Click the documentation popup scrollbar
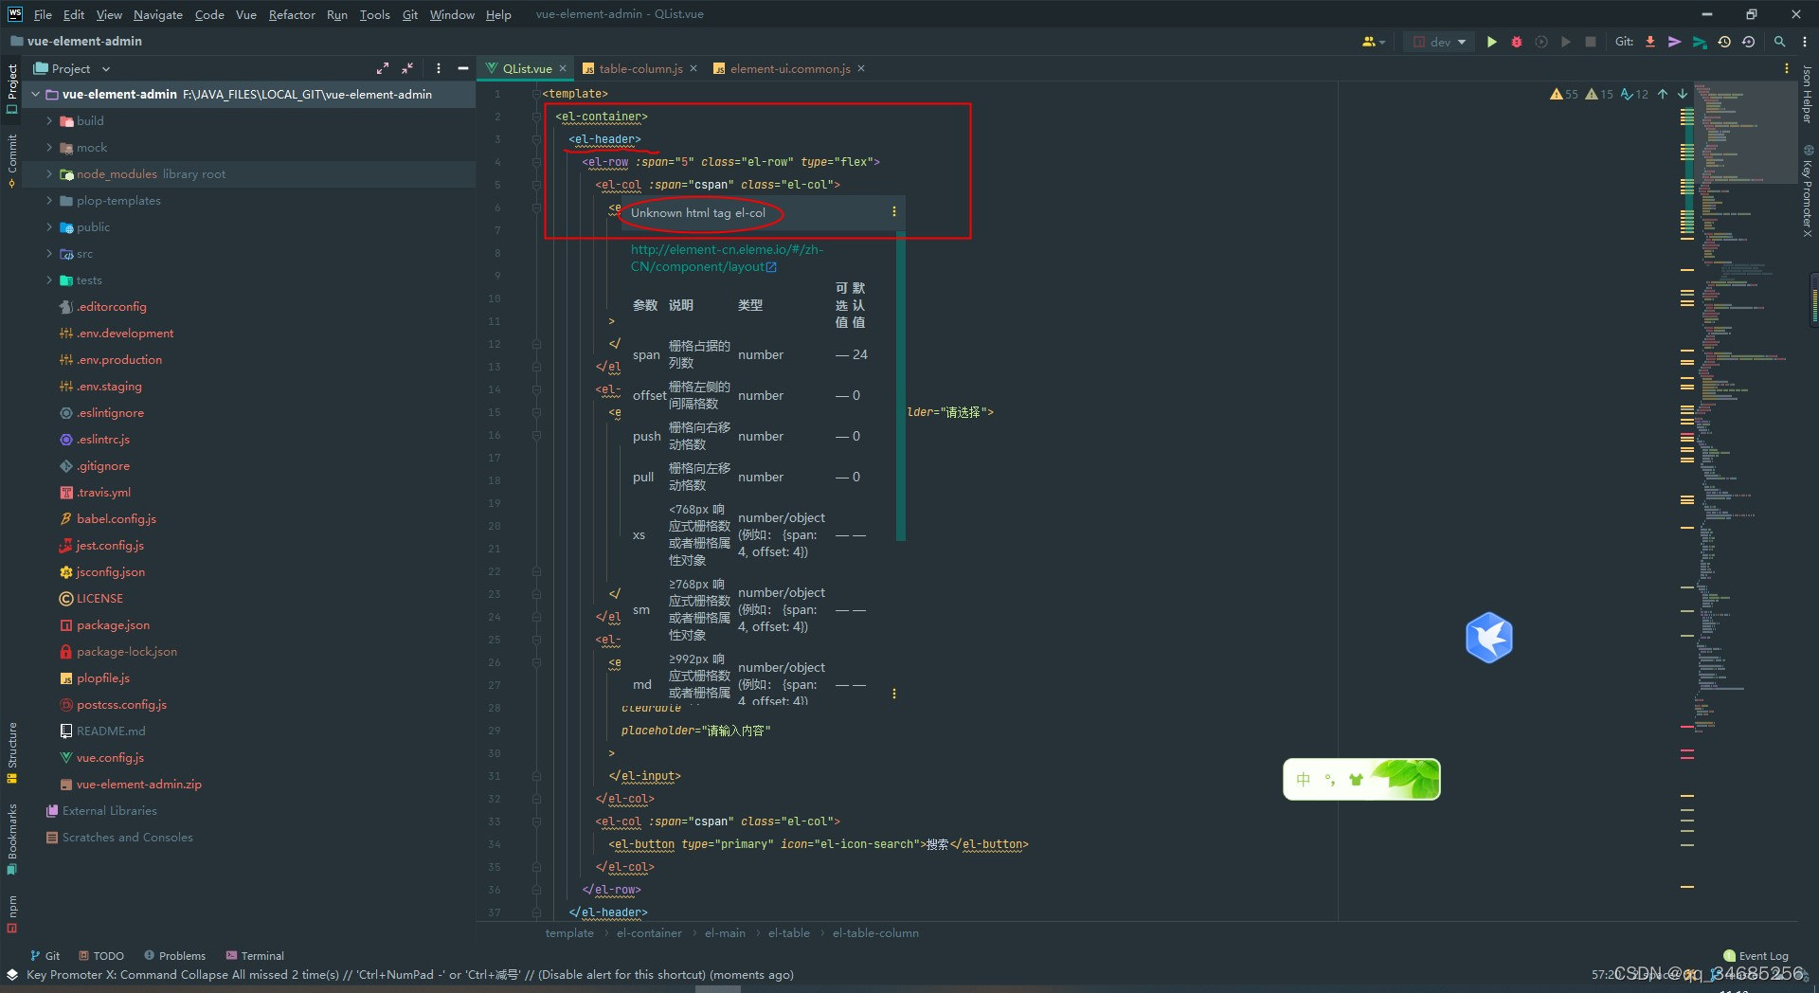 coord(901,386)
